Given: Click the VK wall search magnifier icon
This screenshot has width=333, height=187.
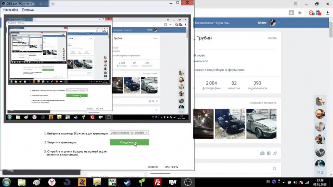Looking at the screenshot, I should pyautogui.click(x=275, y=169).
